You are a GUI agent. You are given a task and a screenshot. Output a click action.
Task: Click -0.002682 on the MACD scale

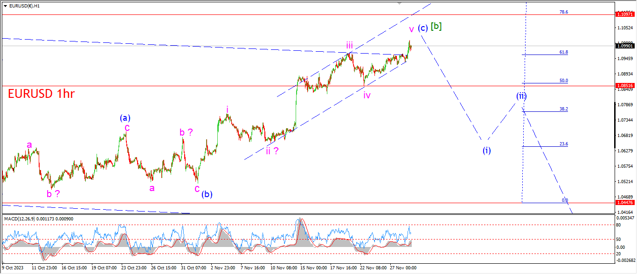[x=625, y=260]
